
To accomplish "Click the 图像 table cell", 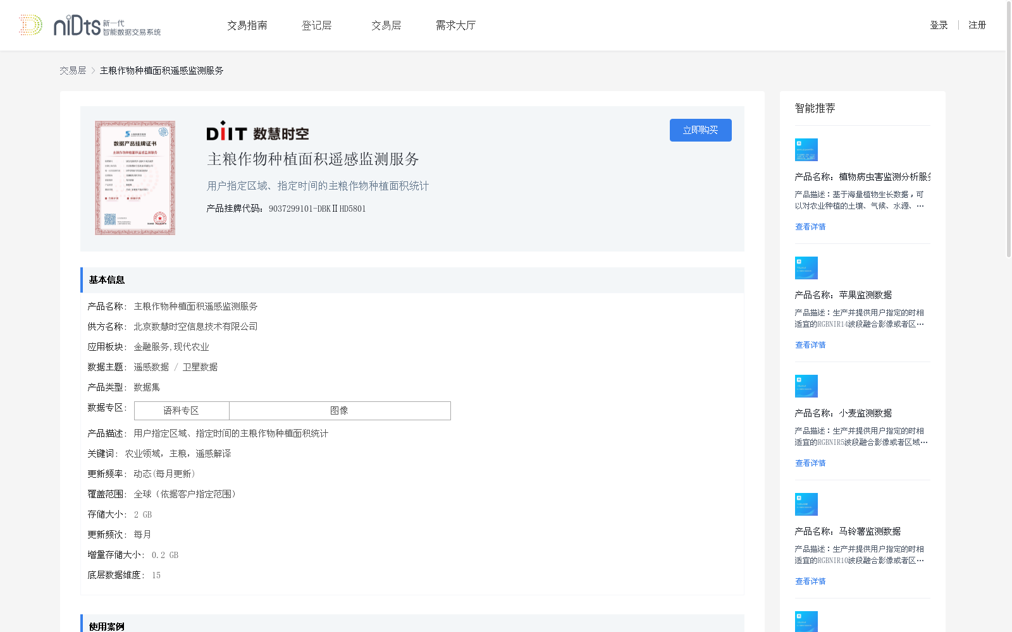I will click(340, 411).
